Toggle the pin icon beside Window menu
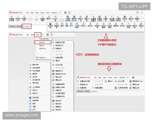 (60, 12)
